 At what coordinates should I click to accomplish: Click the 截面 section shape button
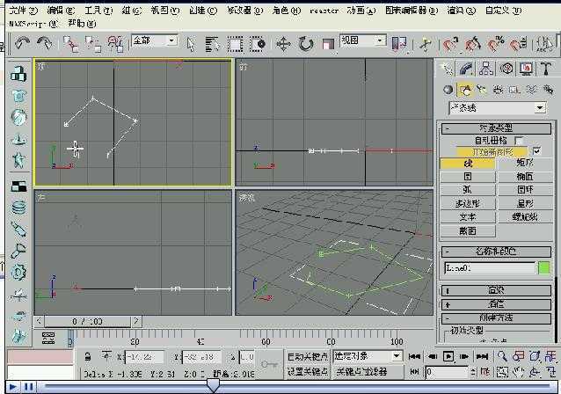[468, 230]
